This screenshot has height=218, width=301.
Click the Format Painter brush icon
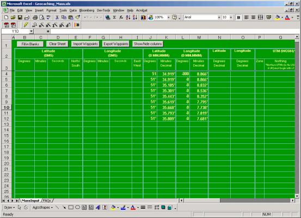tap(78, 17)
